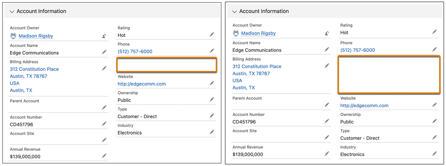The height and width of the screenshot is (166, 446).
Task: Edit Annual Revenue pencil in right panel
Action: point(327,153)
